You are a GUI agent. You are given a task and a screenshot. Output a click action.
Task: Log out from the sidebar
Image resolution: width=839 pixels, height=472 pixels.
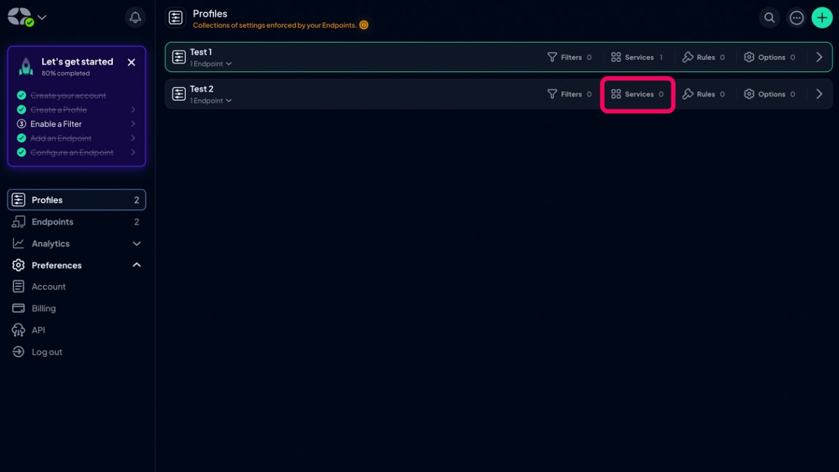coord(47,352)
